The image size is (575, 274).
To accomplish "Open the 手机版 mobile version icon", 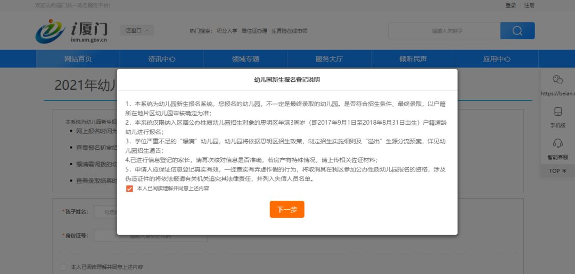I will (557, 112).
